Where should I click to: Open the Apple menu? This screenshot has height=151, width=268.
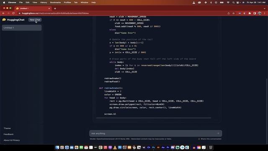click(x=4, y=3)
